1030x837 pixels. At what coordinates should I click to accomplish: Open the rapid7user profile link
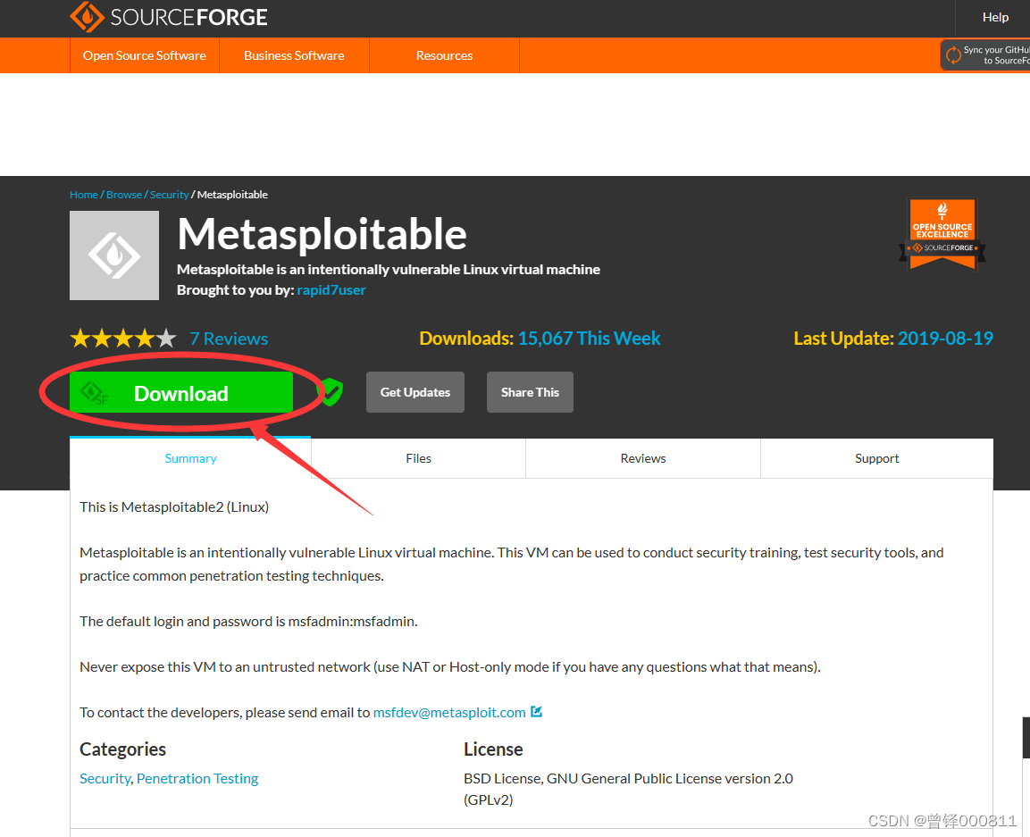pos(331,289)
